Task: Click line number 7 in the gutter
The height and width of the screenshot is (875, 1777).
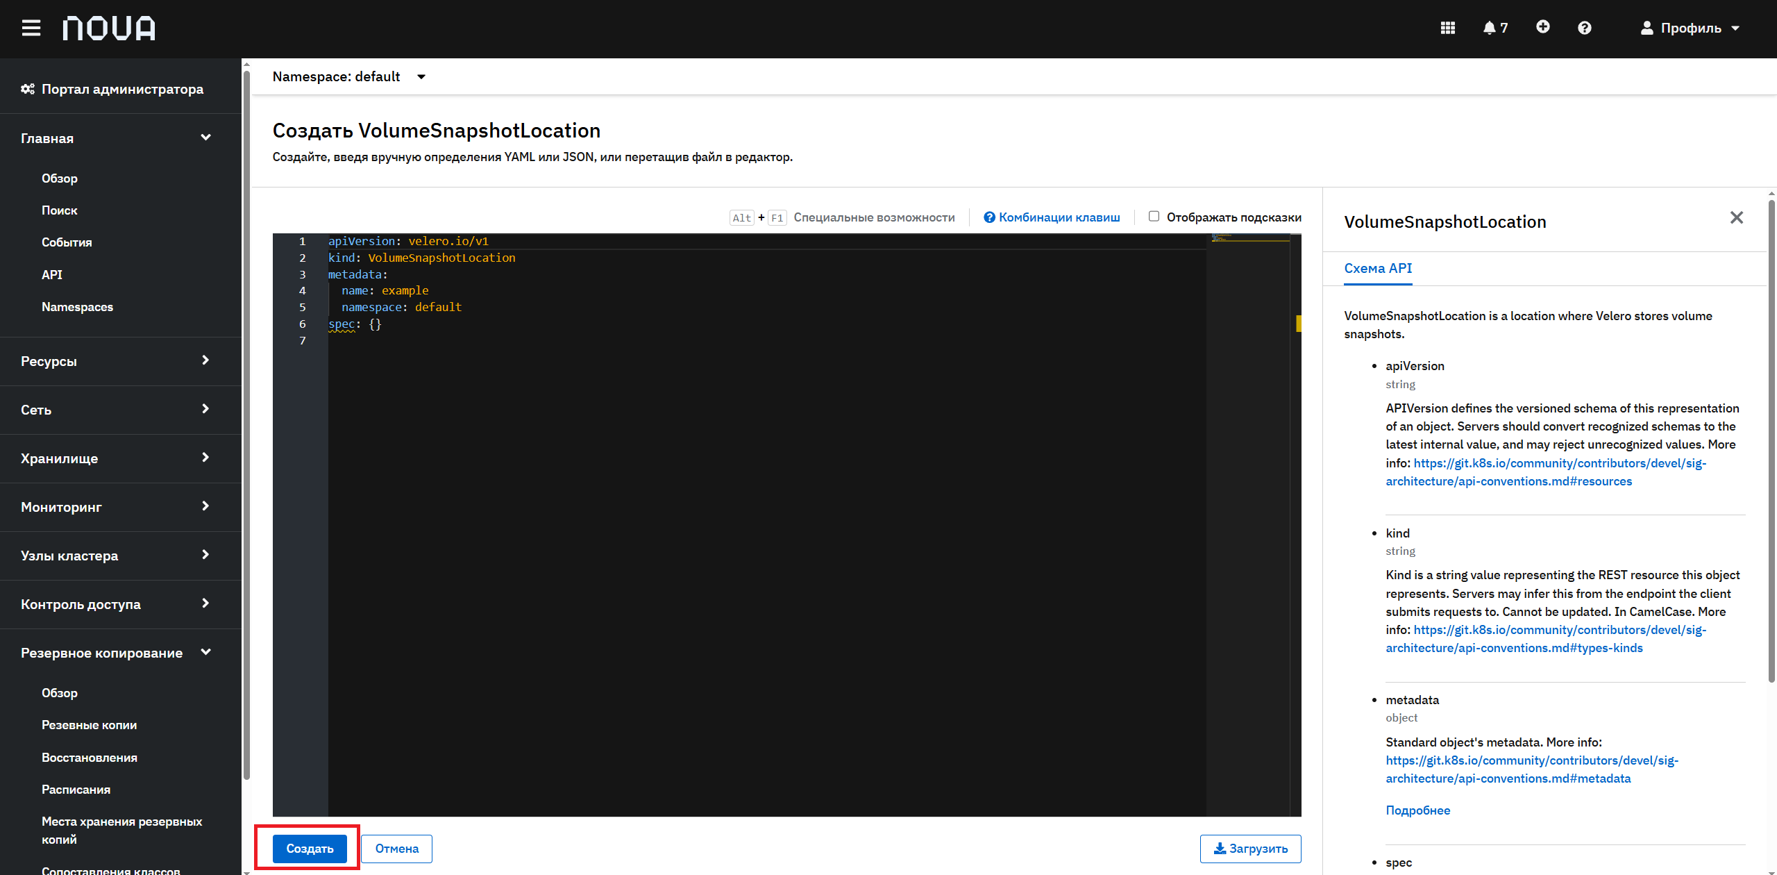Action: pos(302,341)
